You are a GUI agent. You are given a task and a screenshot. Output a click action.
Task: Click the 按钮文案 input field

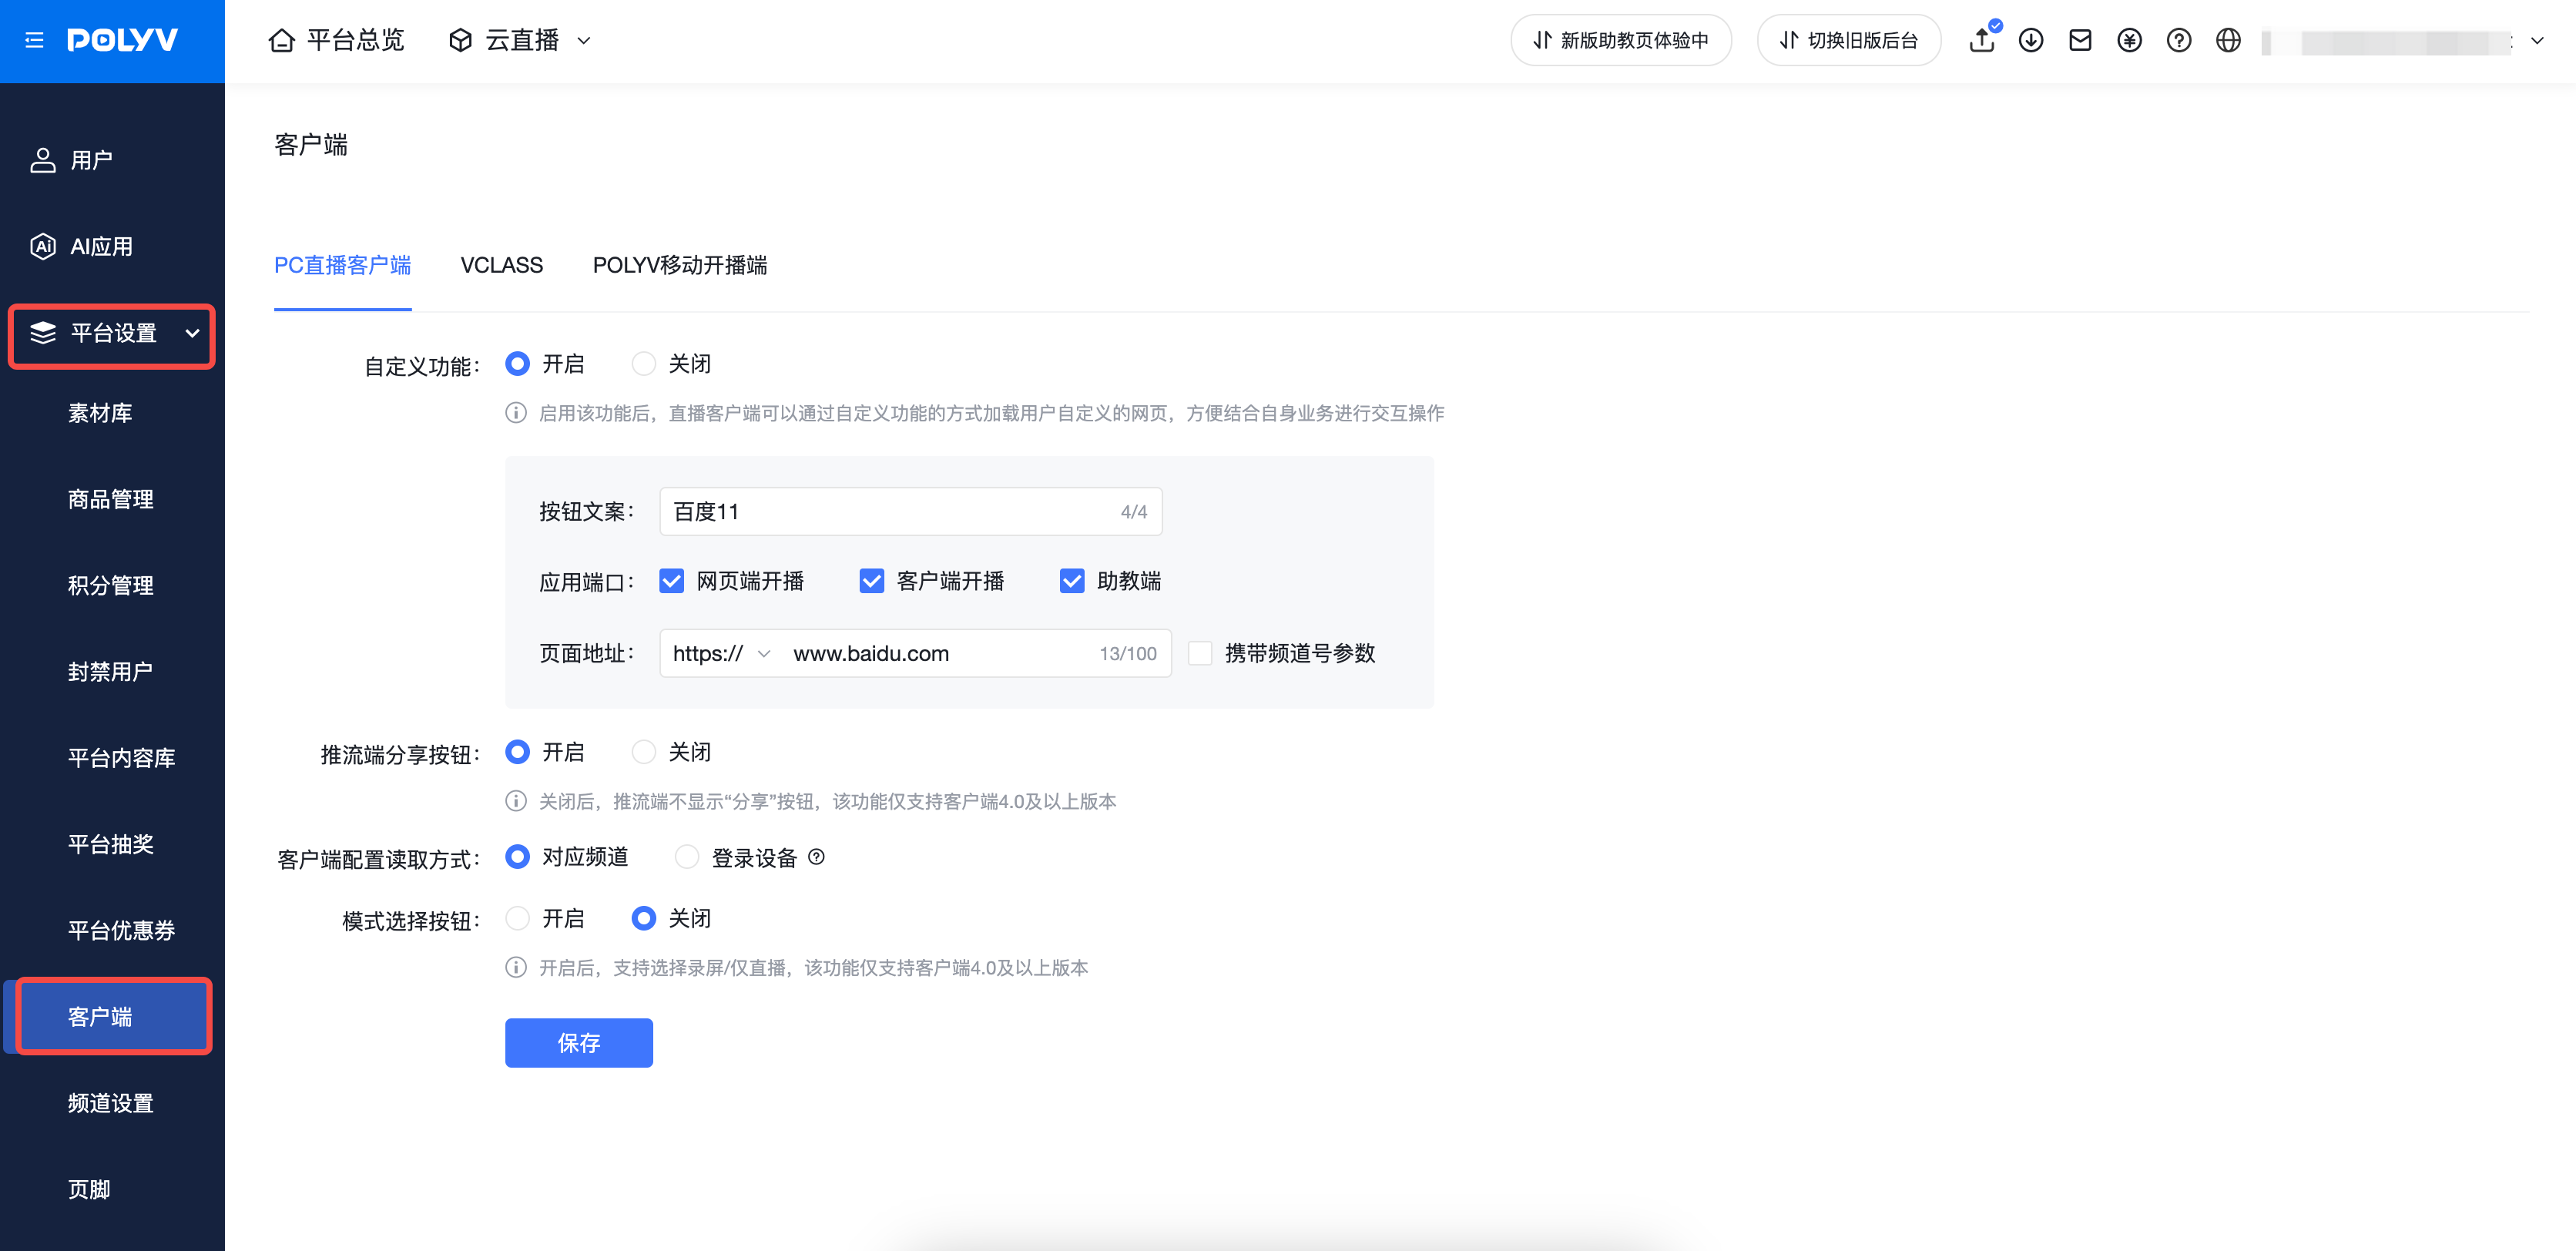tap(910, 511)
